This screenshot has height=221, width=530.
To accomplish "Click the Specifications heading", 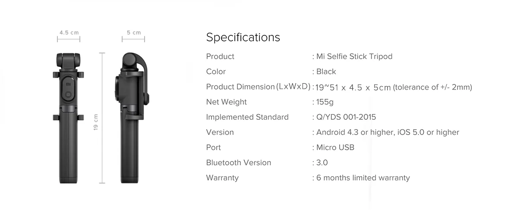I will click(x=243, y=37).
